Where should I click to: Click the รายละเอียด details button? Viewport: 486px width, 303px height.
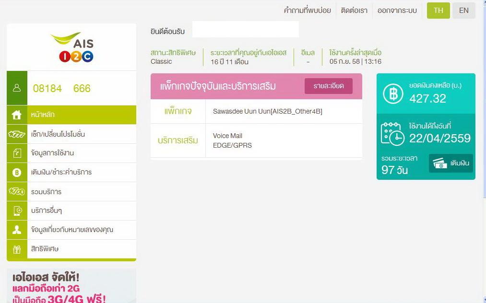point(329,86)
